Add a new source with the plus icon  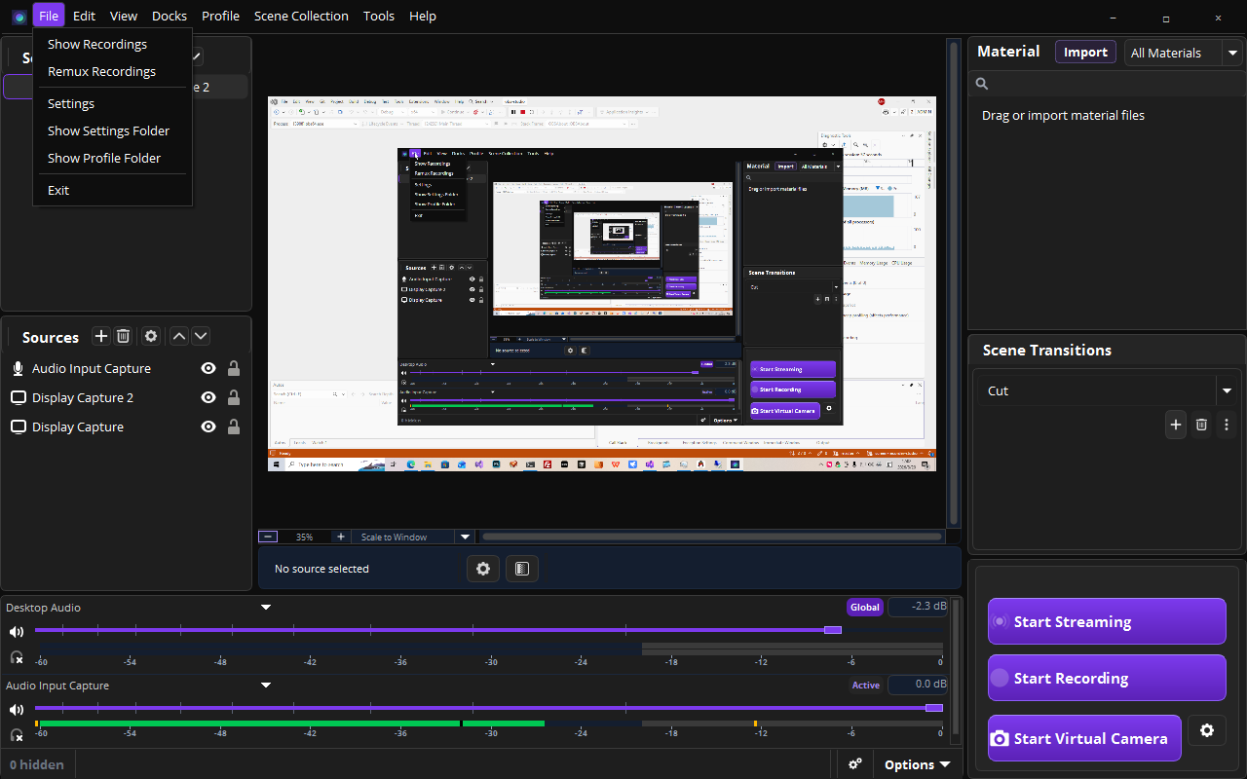100,336
